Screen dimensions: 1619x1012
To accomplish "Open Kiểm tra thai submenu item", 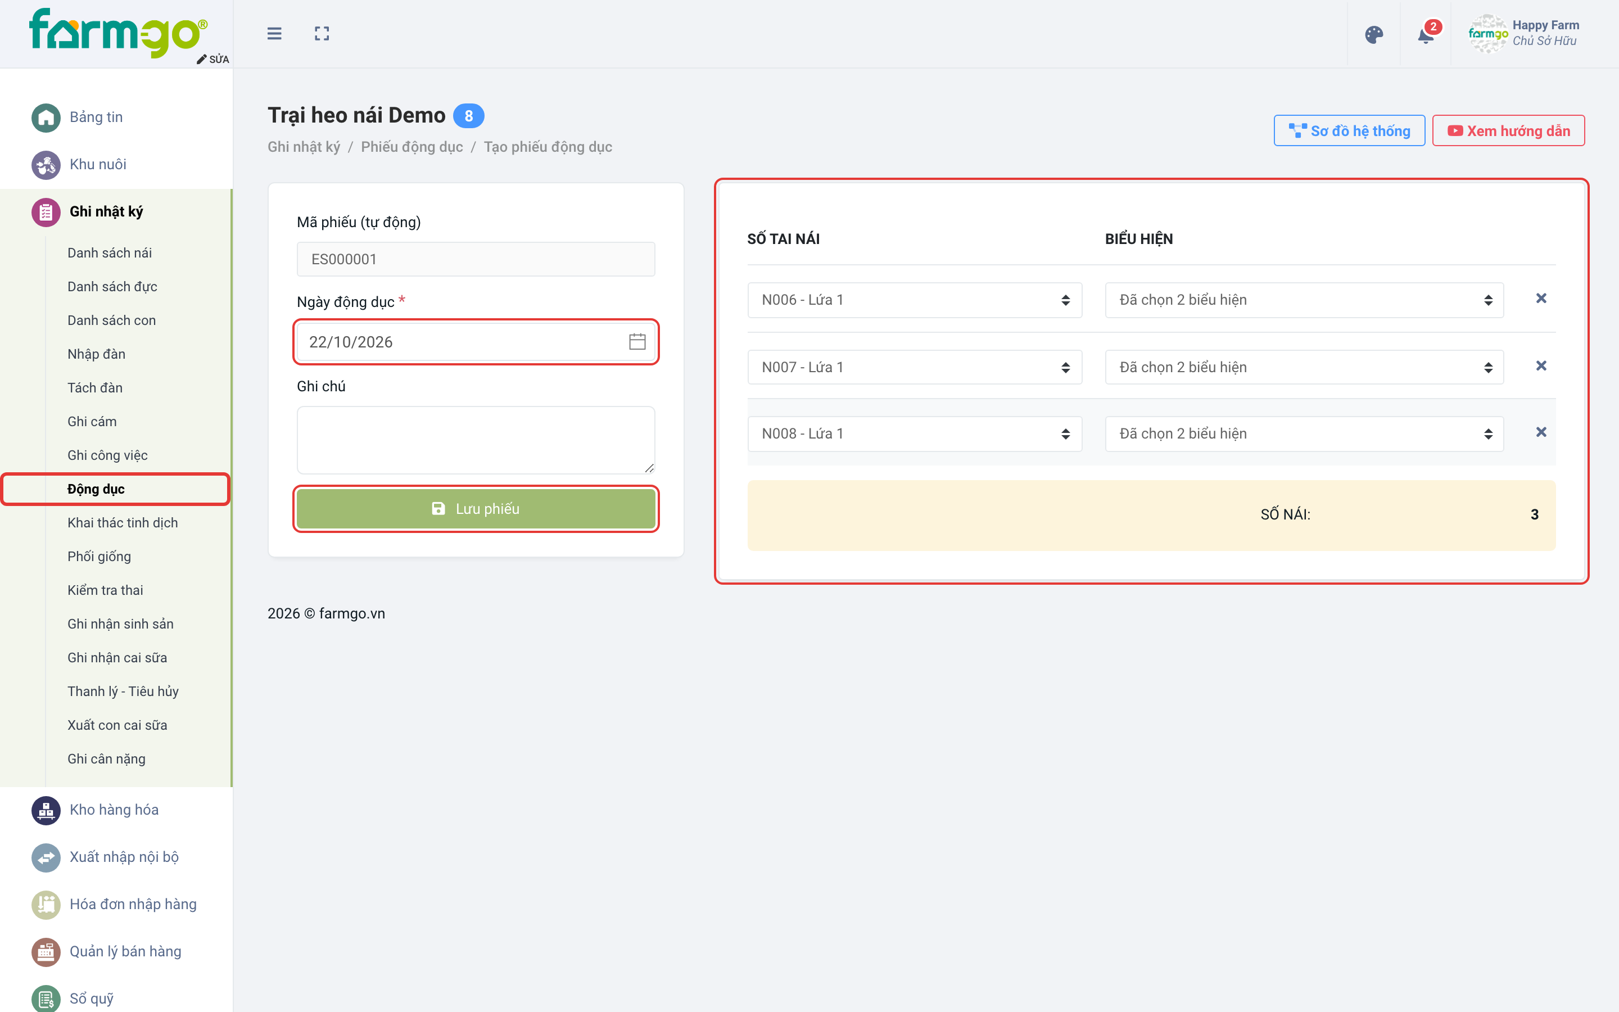I will (105, 590).
